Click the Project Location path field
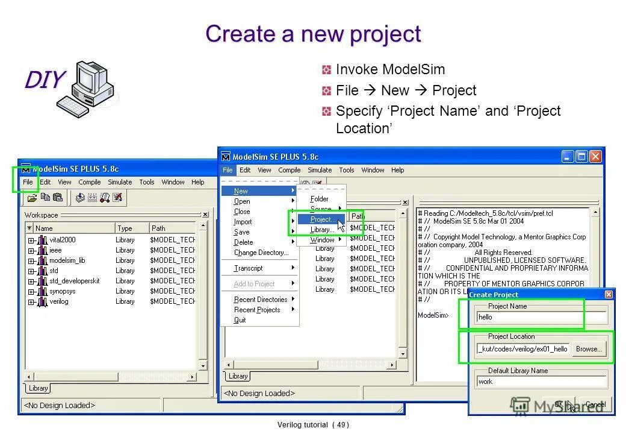Viewport: 626px width, 434px height. tap(523, 349)
